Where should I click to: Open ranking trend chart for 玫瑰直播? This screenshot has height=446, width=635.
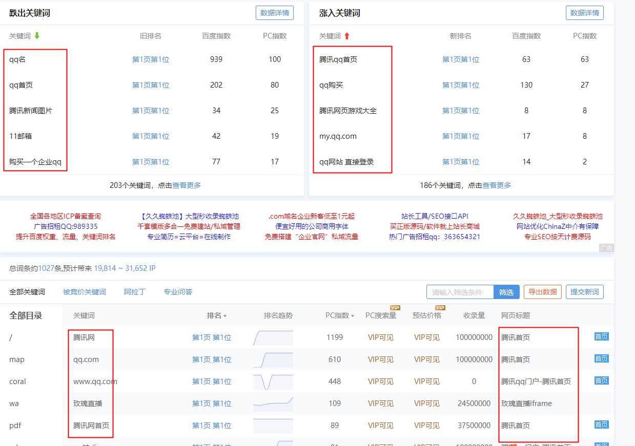point(273,404)
